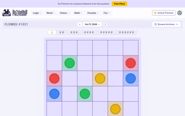Click the red dot in second row
Screen dimensions: 185x116
[131, 63]
